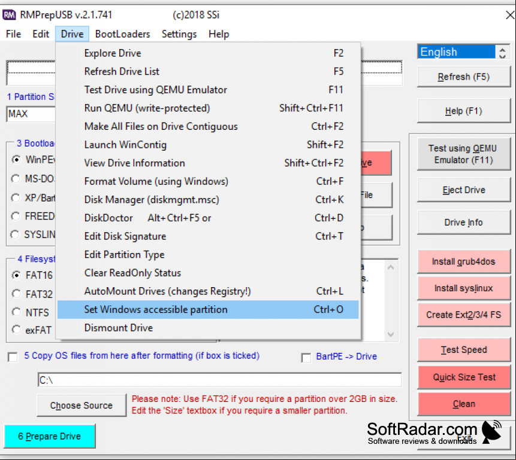Screen dimensions: 516x460
Task: Choose Edit Disk Signature
Action: click(208, 236)
